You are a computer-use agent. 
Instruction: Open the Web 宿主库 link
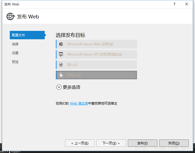coord(79,103)
